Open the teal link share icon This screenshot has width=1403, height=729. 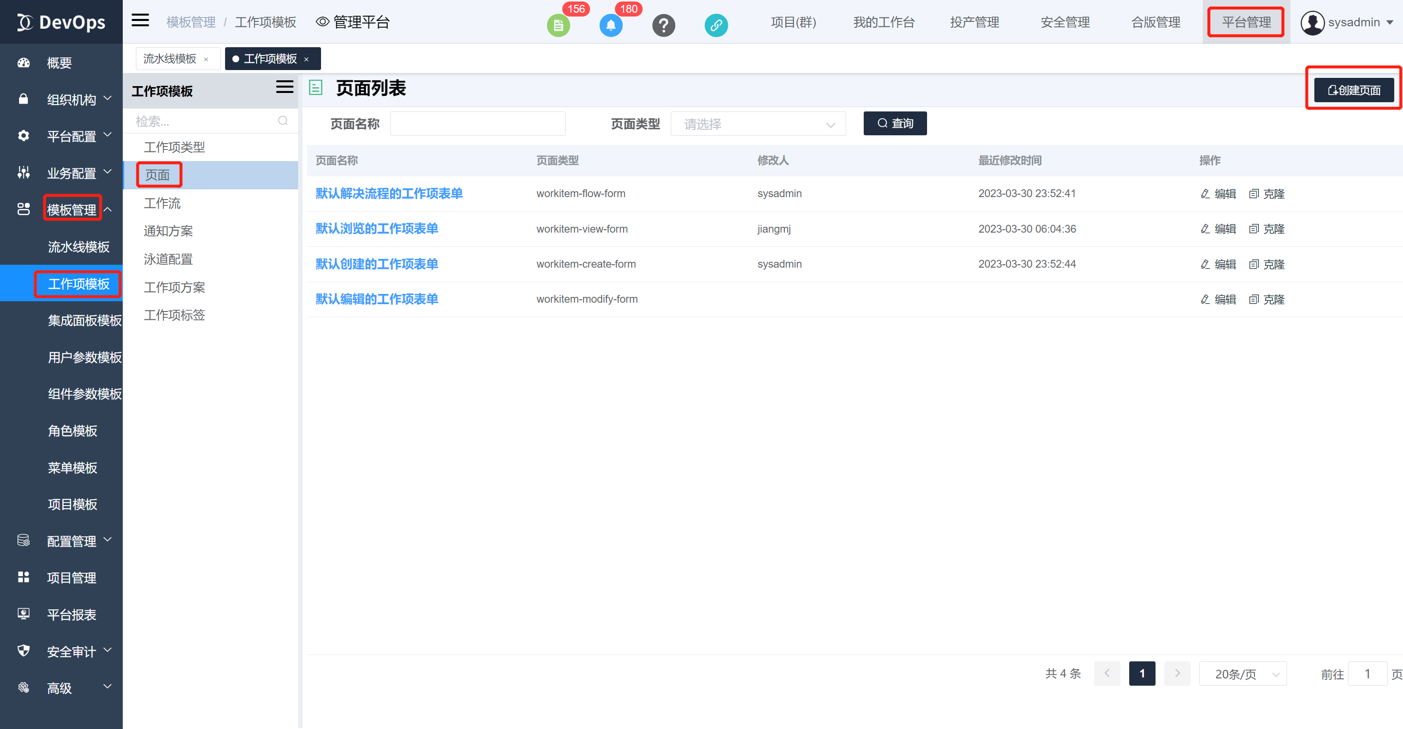pyautogui.click(x=716, y=25)
